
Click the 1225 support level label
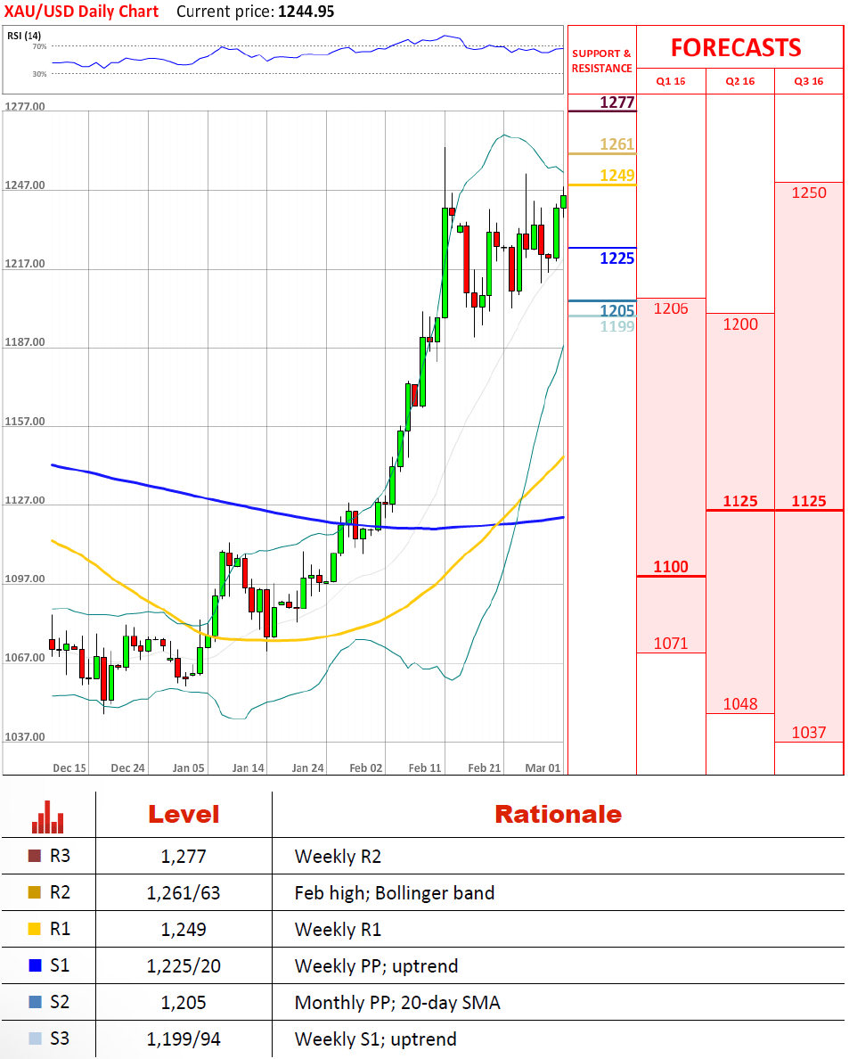coord(616,258)
